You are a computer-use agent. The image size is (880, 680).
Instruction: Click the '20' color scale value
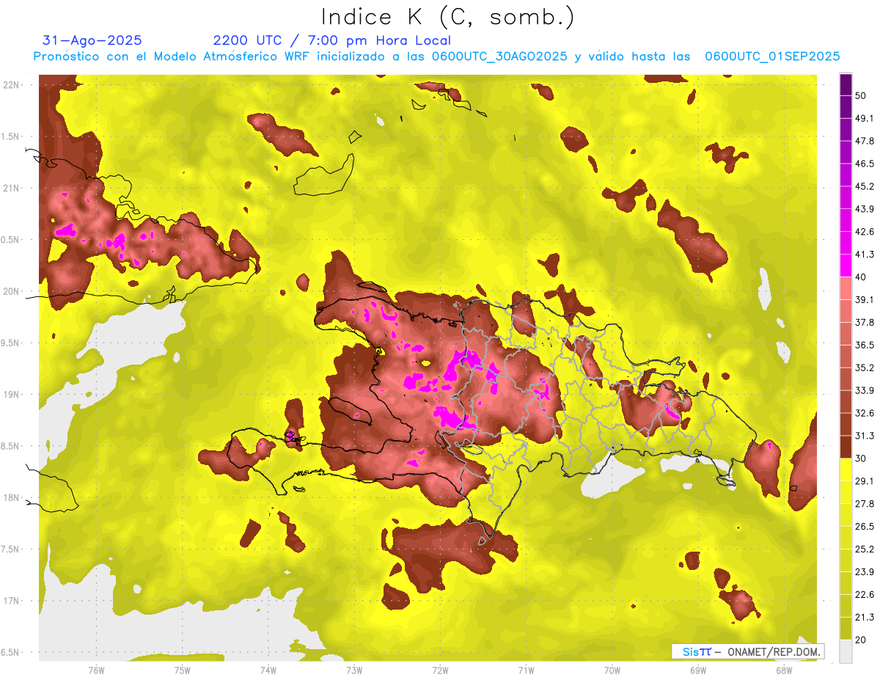click(x=861, y=640)
